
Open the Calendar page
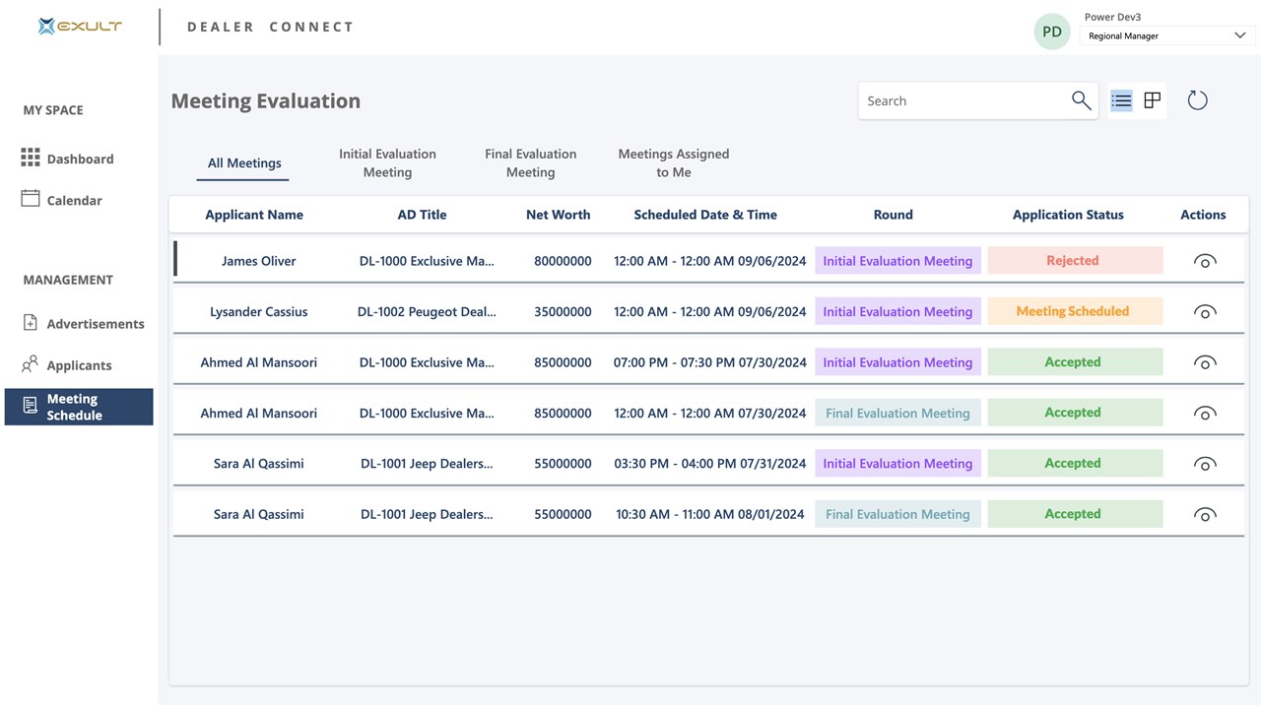coord(74,200)
